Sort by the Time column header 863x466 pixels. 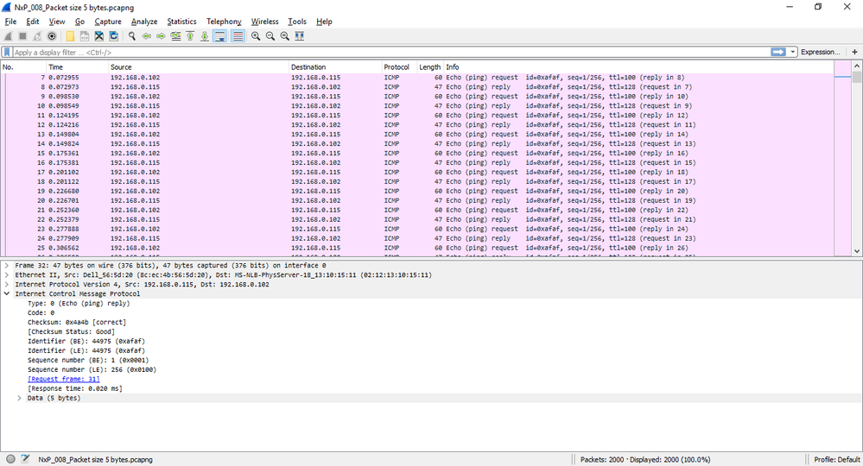click(77, 67)
